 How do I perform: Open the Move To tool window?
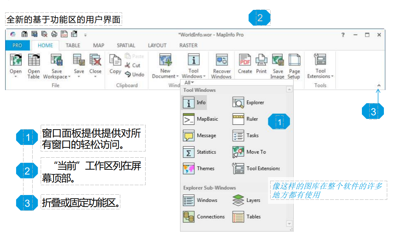click(249, 152)
